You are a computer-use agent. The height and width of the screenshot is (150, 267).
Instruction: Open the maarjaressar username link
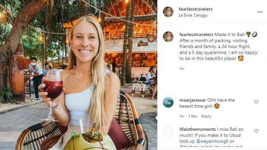tap(193, 100)
